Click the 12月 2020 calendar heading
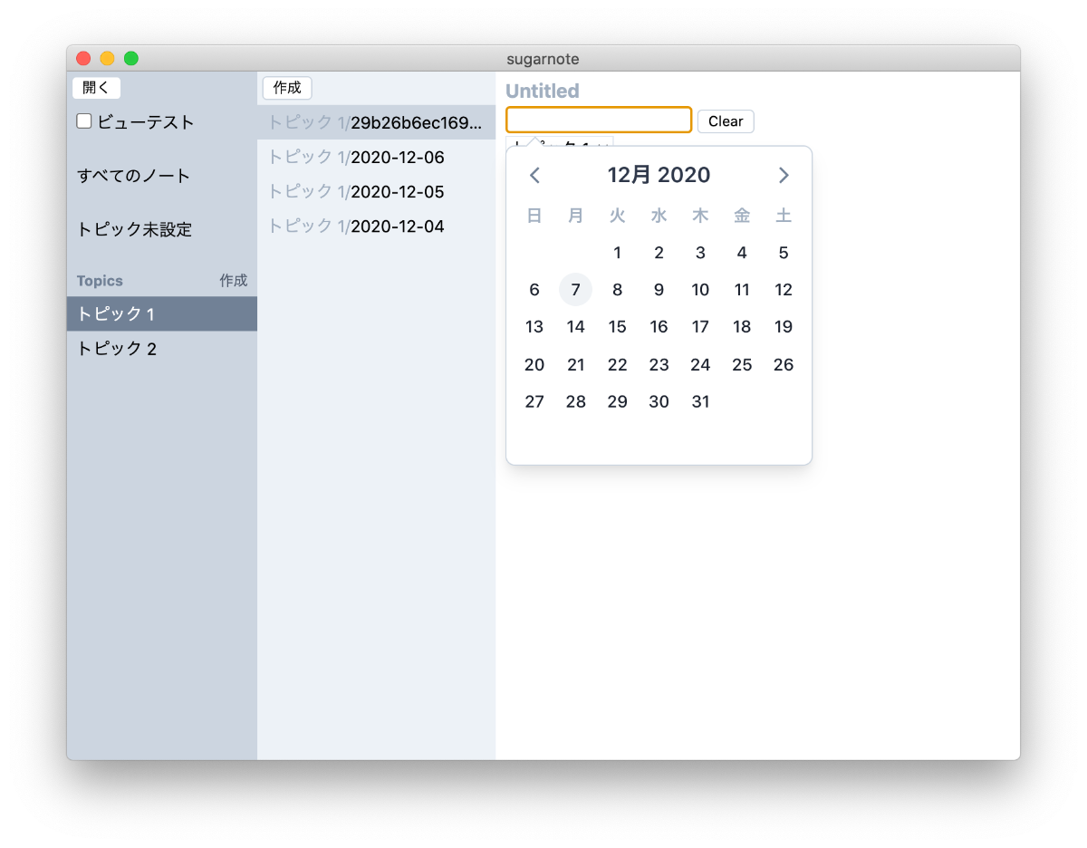Screen dimensions: 1087x848 (x=659, y=175)
